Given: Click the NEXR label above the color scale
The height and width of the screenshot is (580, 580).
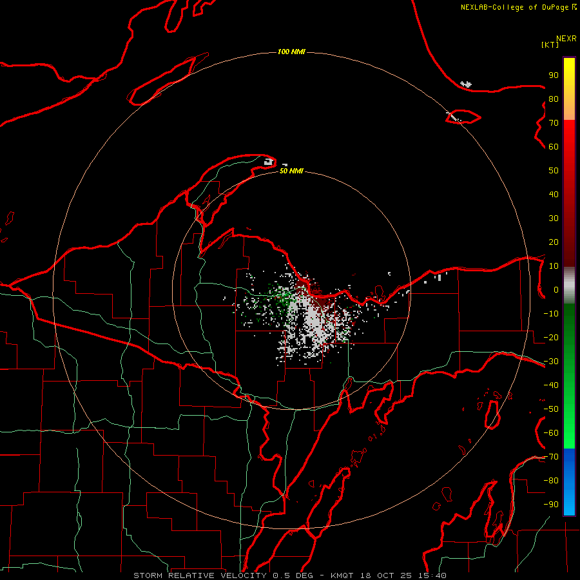Looking at the screenshot, I should [x=566, y=39].
